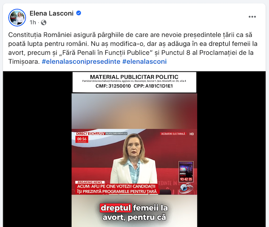Open the #elenalasconipresedinte hashtag
The width and height of the screenshot is (269, 227).
81,62
